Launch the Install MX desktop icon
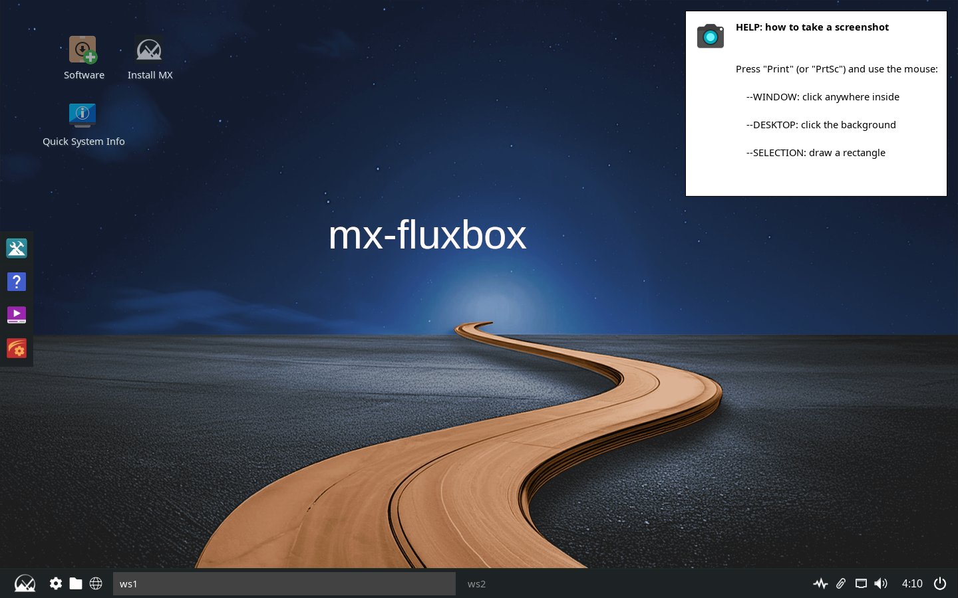958x598 pixels. click(149, 50)
